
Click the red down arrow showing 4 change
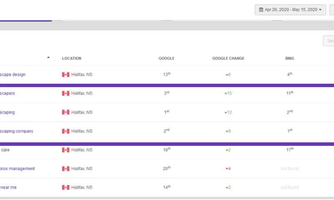[x=227, y=169]
